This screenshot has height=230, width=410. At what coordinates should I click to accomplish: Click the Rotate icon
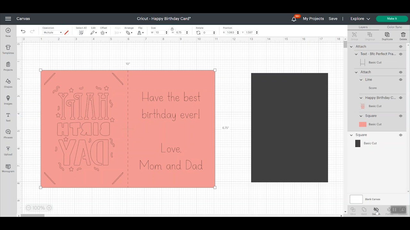pos(198,33)
